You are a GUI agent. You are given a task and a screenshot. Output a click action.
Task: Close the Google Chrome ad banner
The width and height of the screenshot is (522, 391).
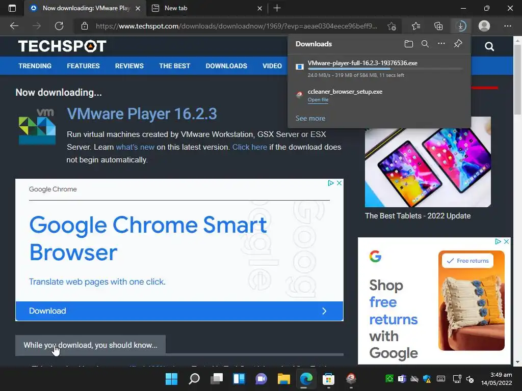(339, 183)
